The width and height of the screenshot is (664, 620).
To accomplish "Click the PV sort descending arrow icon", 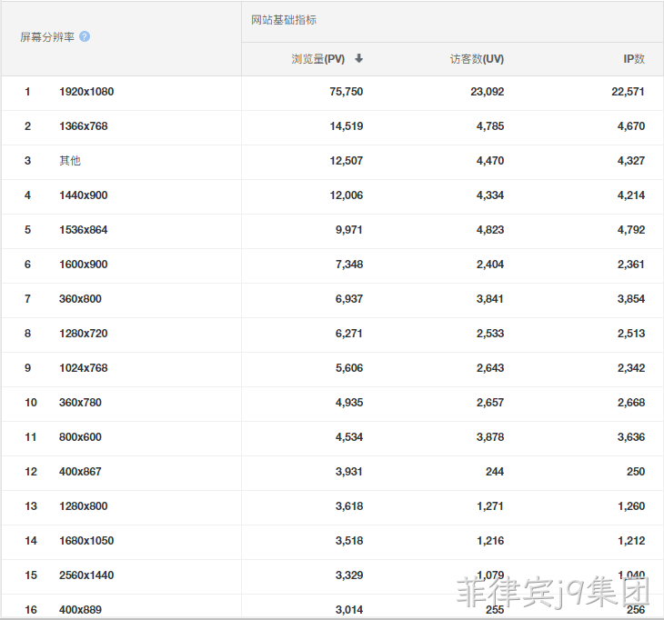I will [x=358, y=58].
